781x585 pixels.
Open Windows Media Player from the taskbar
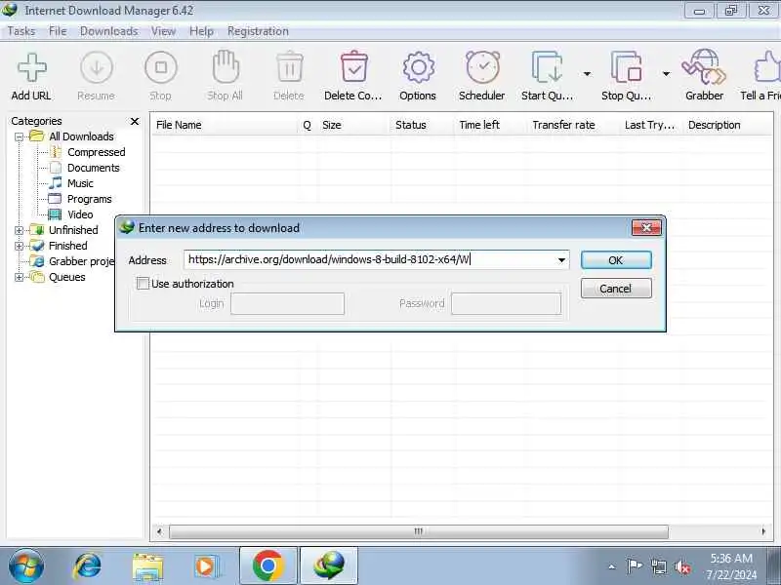(207, 566)
